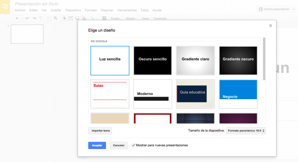Screen dimensions: 298x162
Task: Select the Gradiente claro theme
Action: (195, 60)
